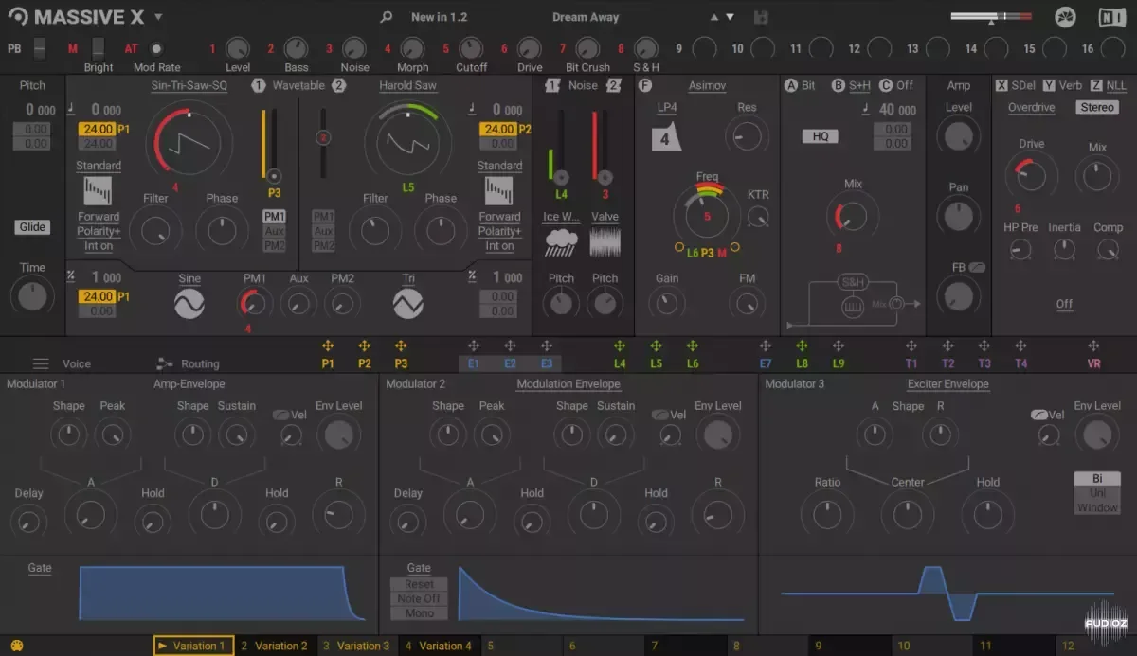
Task: Click the E1 envelope drag handle
Action: click(x=473, y=346)
